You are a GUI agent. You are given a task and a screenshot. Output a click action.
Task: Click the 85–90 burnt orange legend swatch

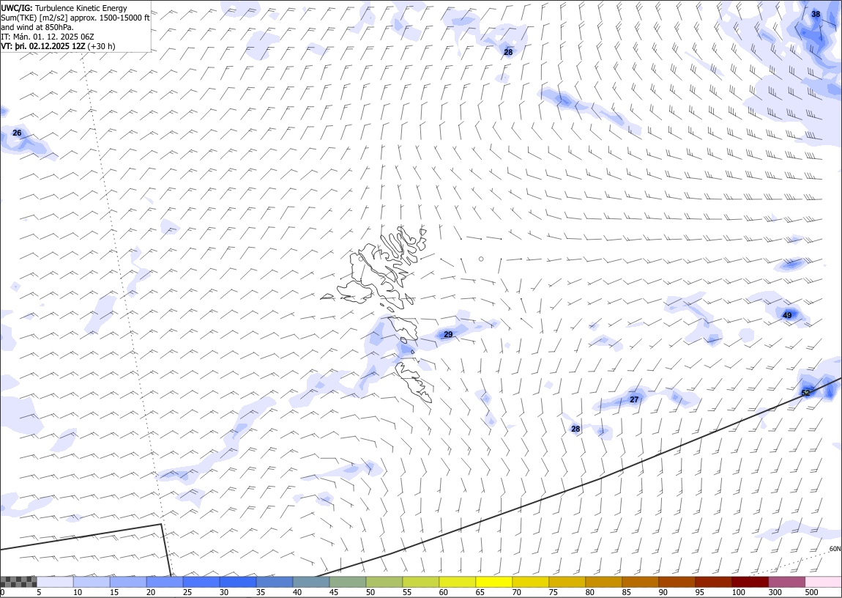click(x=640, y=582)
